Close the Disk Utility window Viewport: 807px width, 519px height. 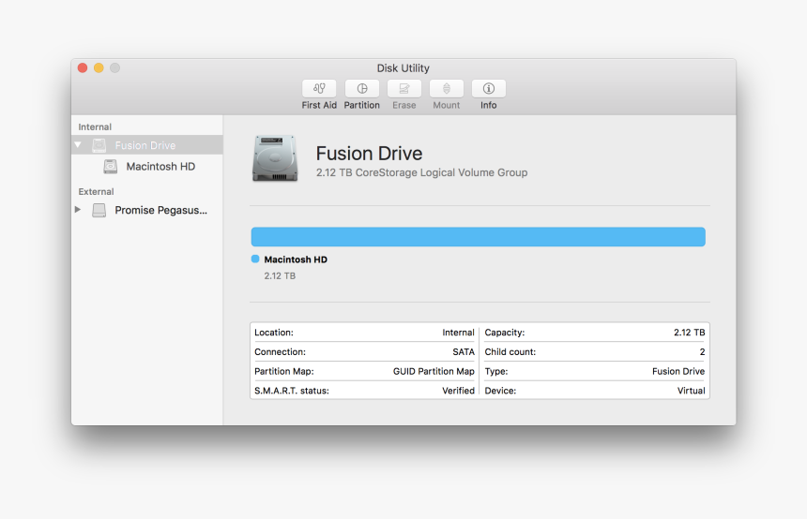(x=83, y=67)
